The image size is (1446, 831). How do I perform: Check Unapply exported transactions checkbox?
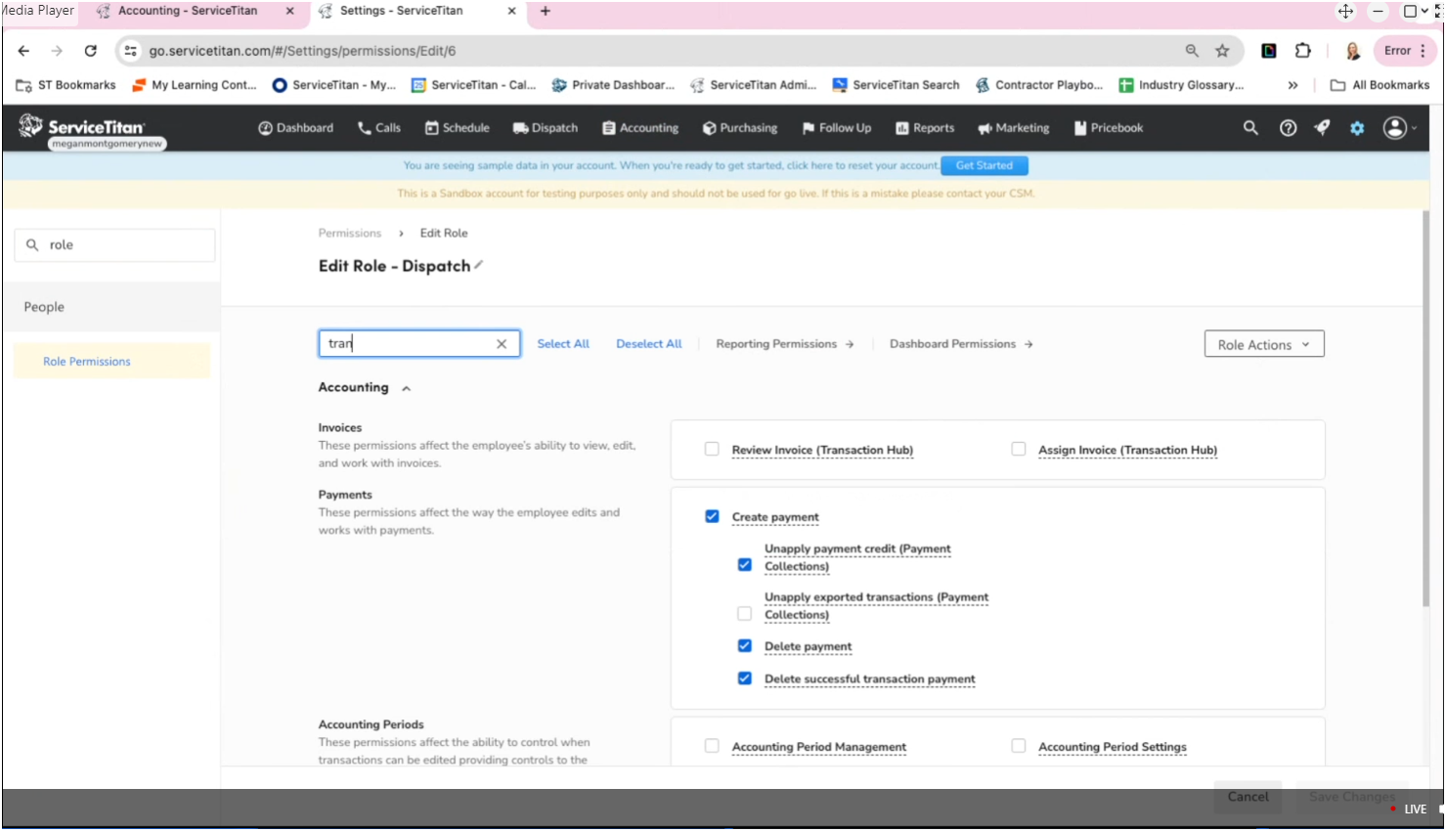[x=745, y=614]
